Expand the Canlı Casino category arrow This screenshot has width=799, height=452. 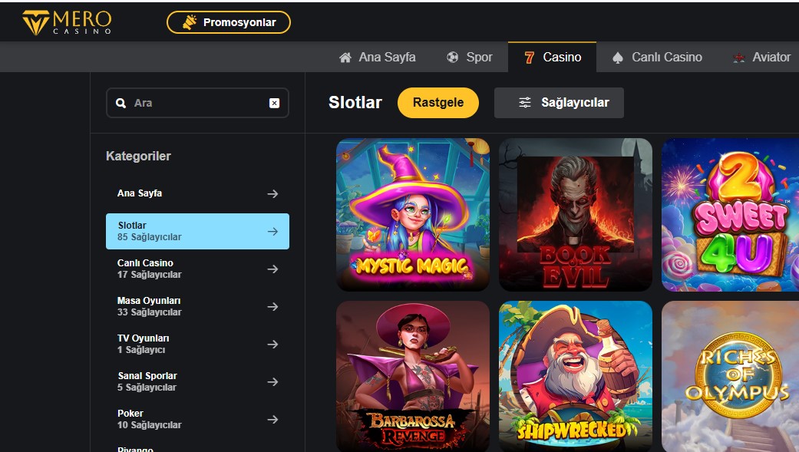272,269
